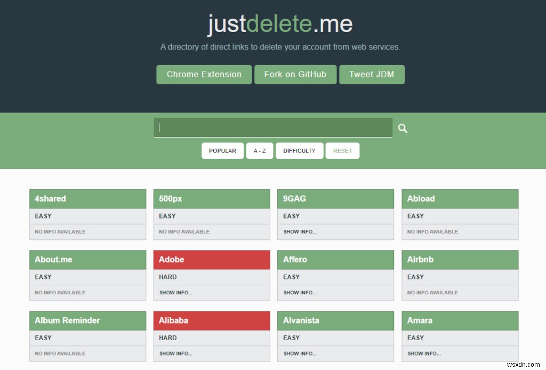Open the Chrome Extension button
546x370 pixels.
[x=204, y=75]
